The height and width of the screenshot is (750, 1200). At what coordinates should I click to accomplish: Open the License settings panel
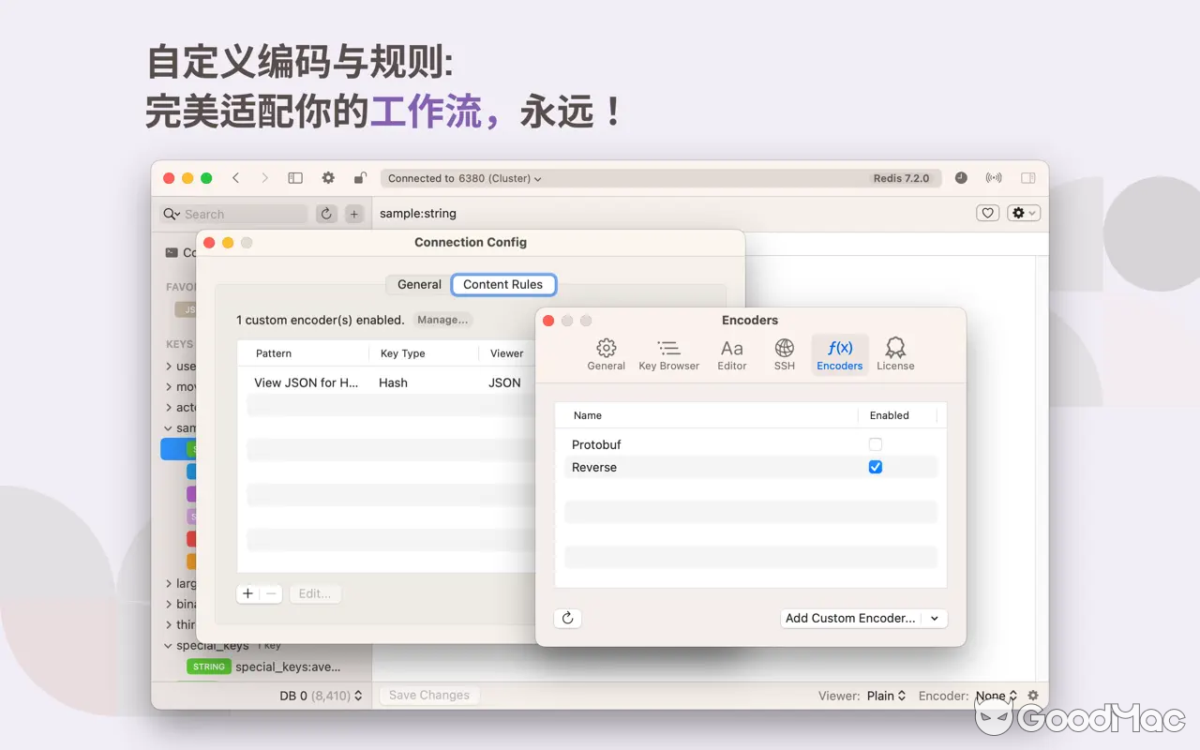pos(894,353)
